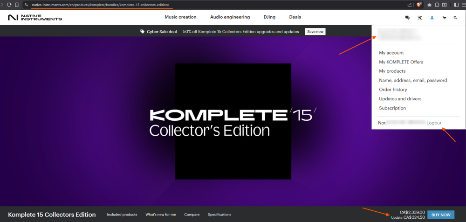Open Order history

[393, 90]
